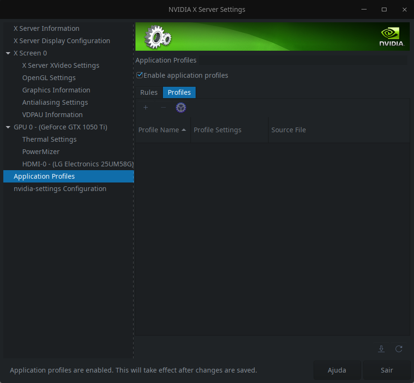Screen dimensions: 414x383
Task: Collapse the X Screen 0 tree node
Action: (8, 53)
